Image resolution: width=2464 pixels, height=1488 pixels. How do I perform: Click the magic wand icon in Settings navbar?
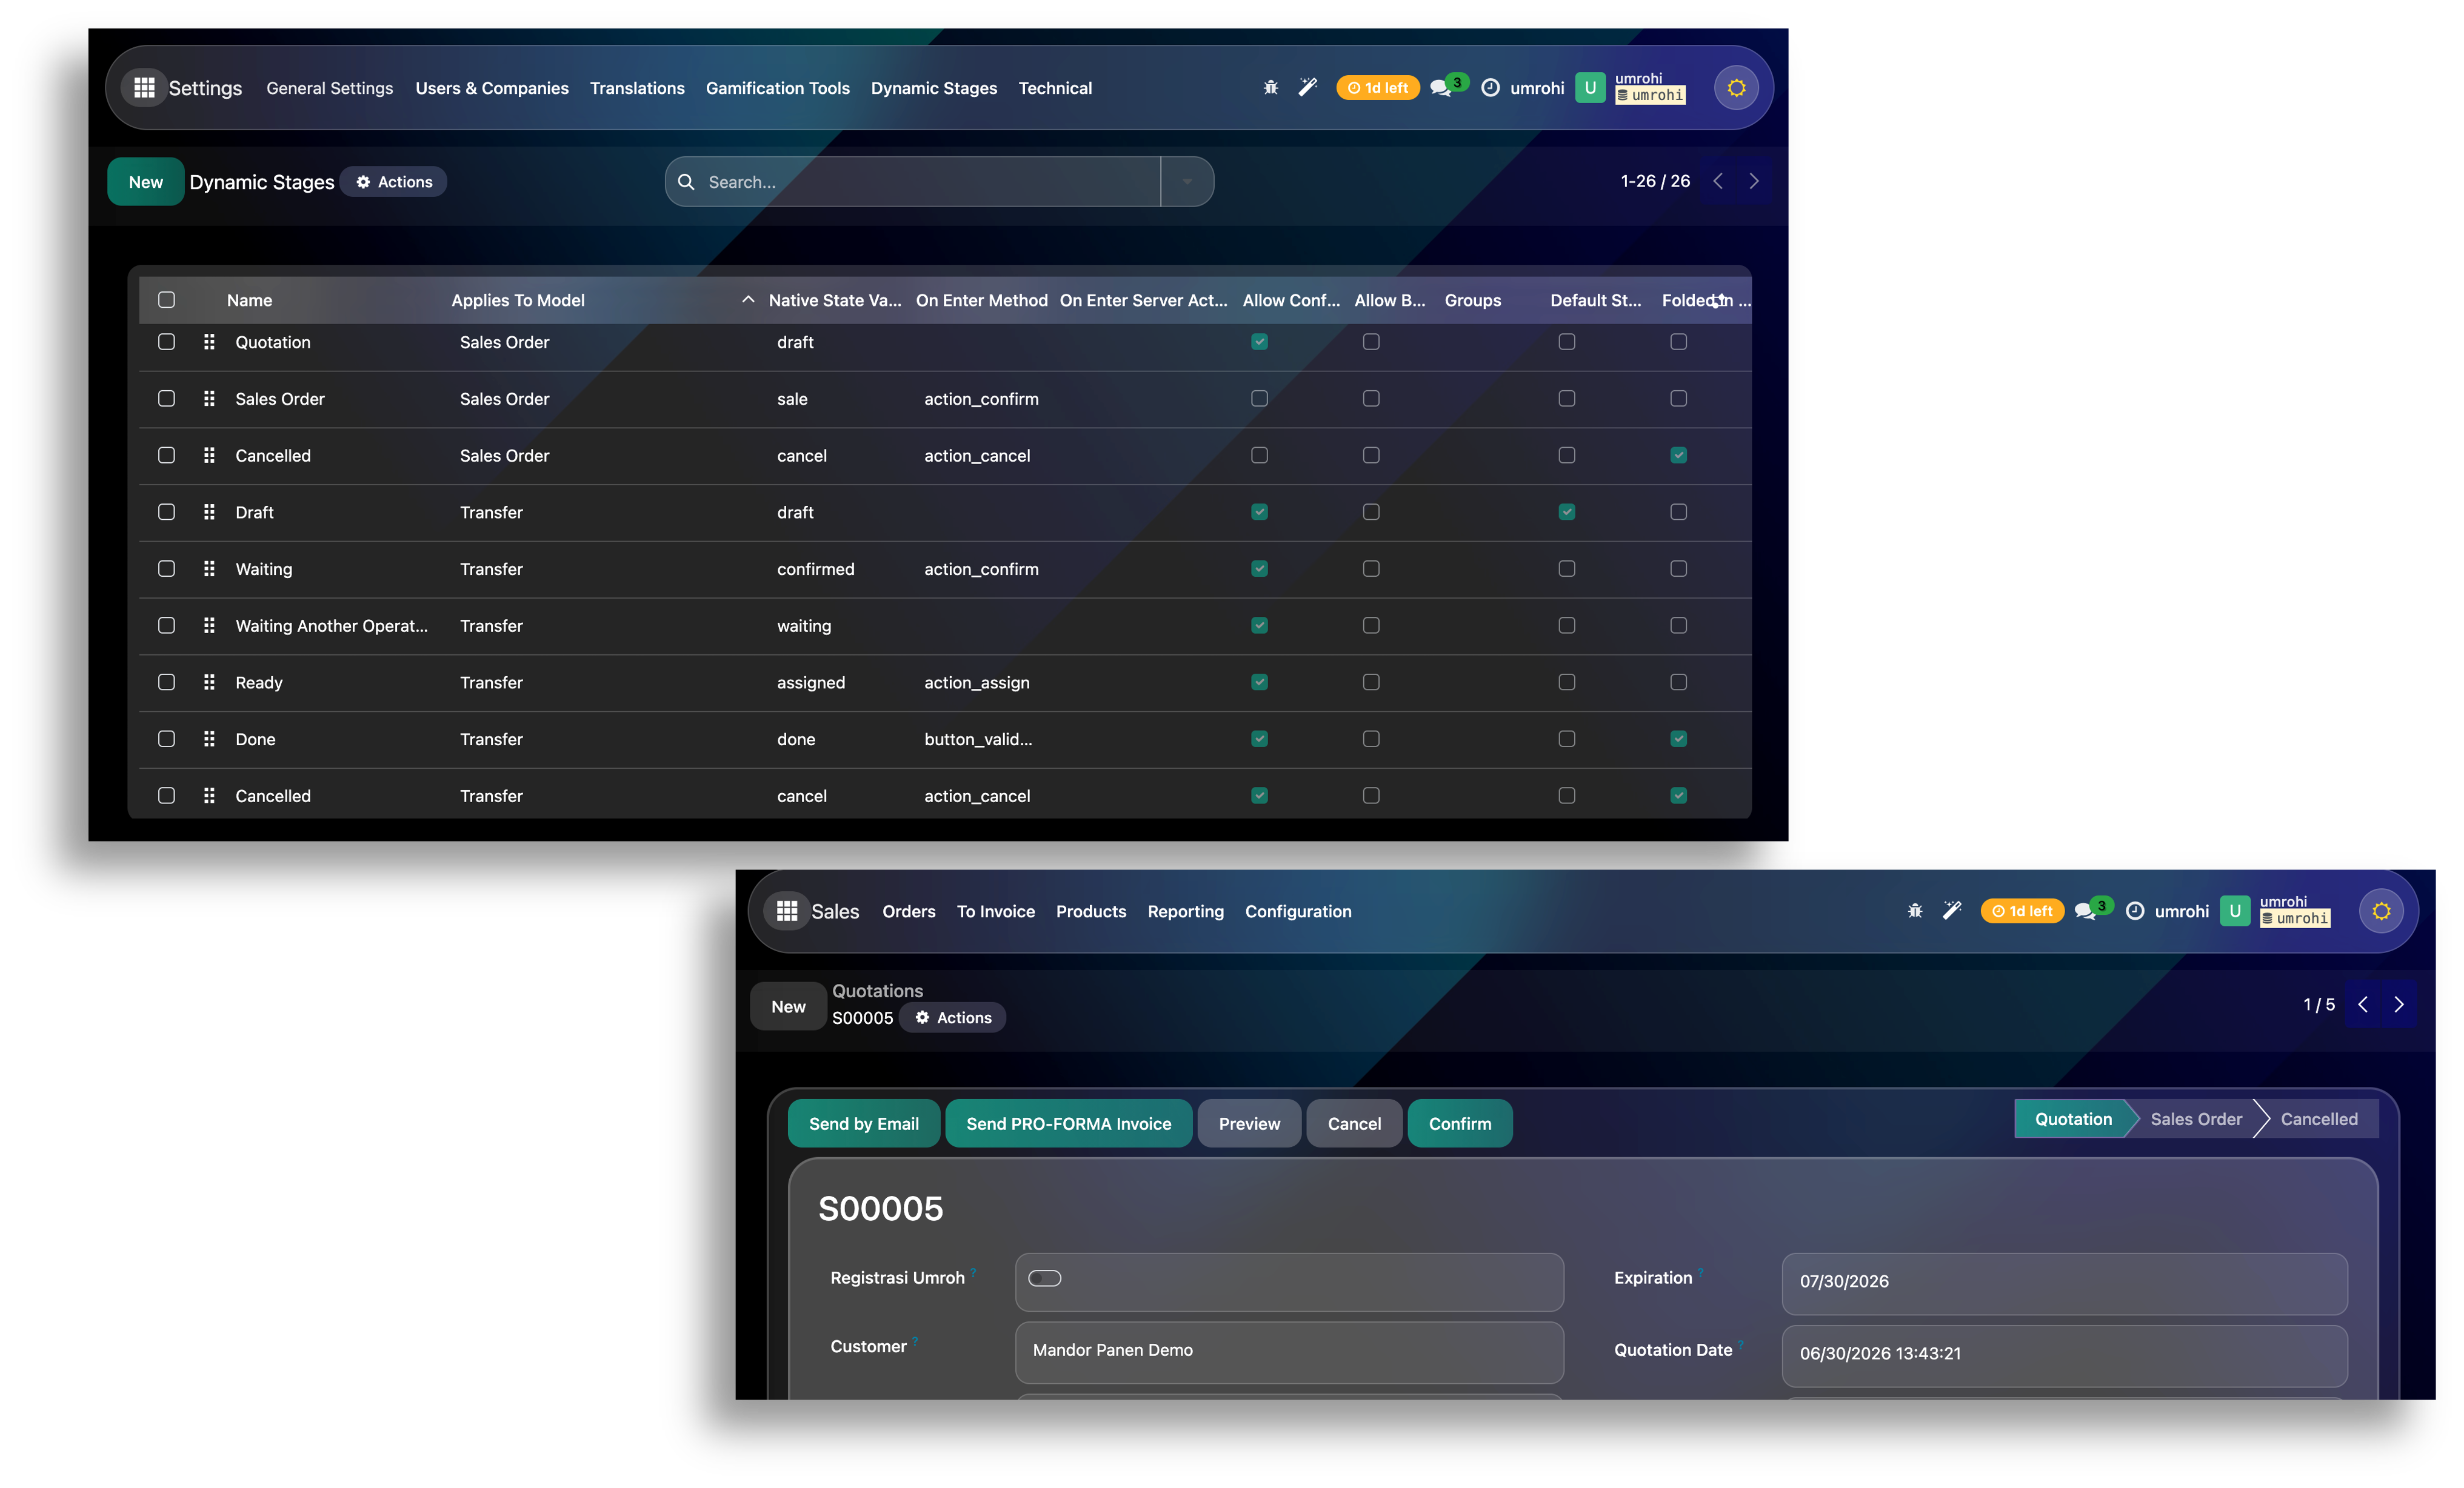(x=1308, y=88)
